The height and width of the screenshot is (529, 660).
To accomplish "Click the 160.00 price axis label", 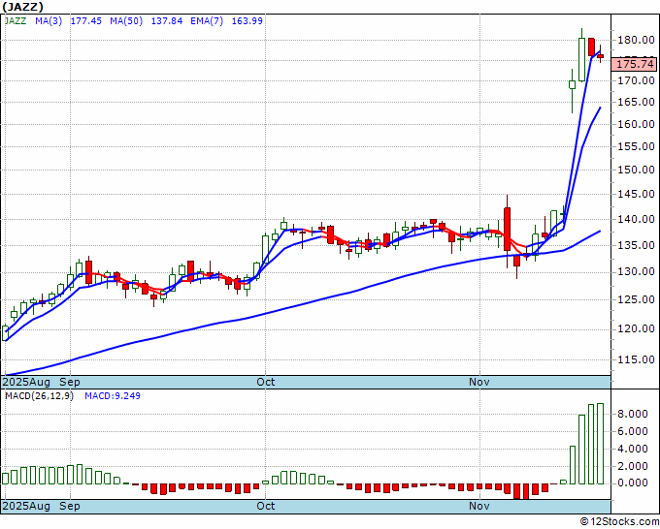I will tap(636, 124).
